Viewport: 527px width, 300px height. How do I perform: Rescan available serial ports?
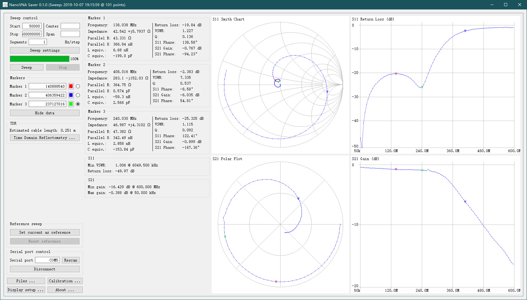click(71, 260)
